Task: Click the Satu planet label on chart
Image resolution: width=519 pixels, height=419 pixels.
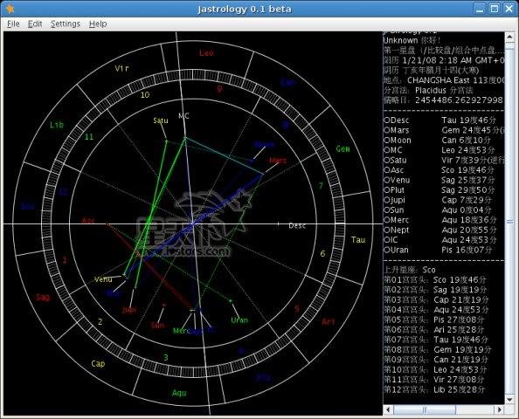Action: pos(161,120)
